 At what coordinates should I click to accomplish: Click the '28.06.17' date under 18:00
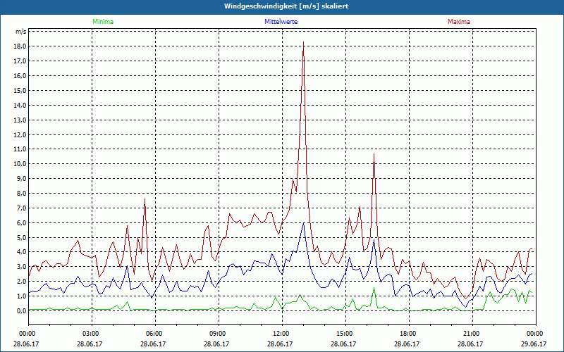(407, 344)
